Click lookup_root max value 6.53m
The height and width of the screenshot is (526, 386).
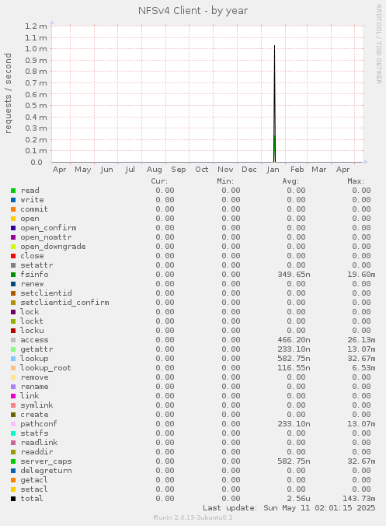tap(363, 368)
